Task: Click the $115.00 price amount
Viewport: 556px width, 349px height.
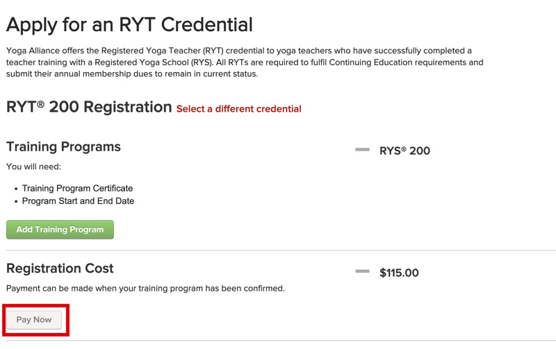Action: (399, 273)
